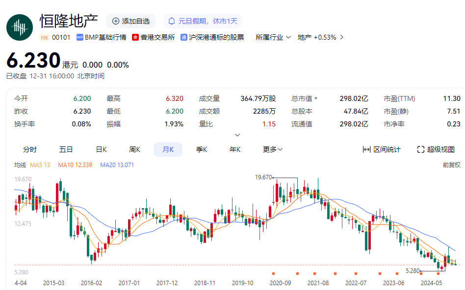The height and width of the screenshot is (290, 465).
Task: Open 超级视图 super view
Action: (436, 149)
